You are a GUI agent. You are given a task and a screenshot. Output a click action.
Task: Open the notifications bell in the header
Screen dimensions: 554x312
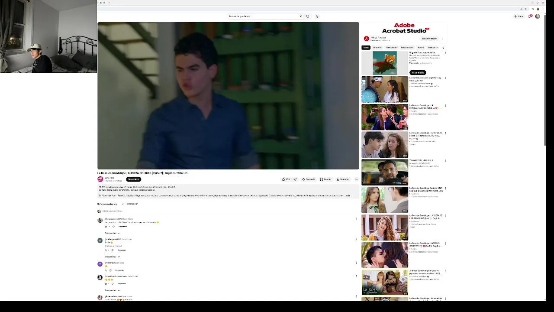(530, 16)
